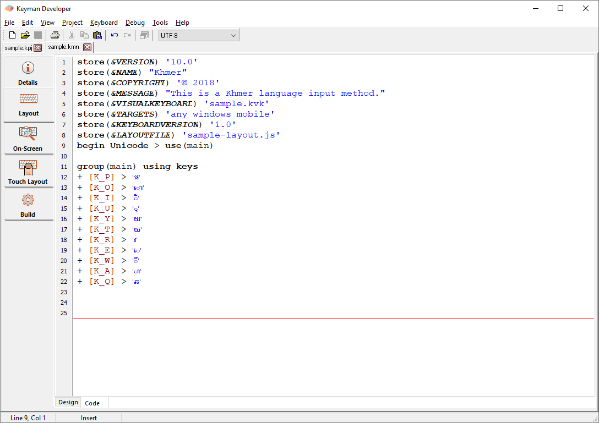Screen dimensions: 599x423
Task: Go to the Build section
Action: point(28,205)
